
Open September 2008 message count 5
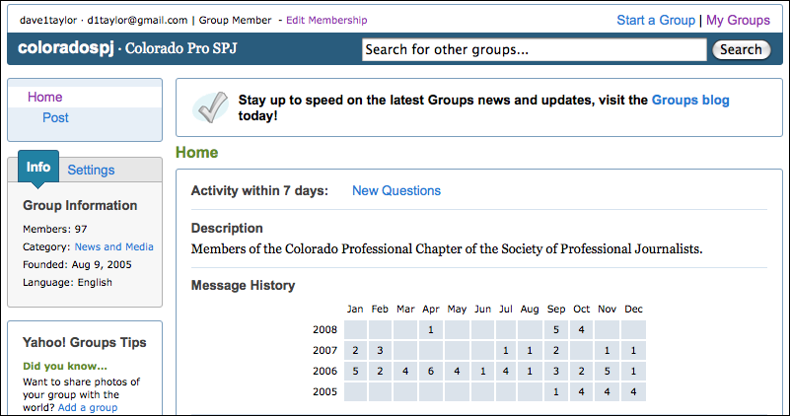point(555,330)
